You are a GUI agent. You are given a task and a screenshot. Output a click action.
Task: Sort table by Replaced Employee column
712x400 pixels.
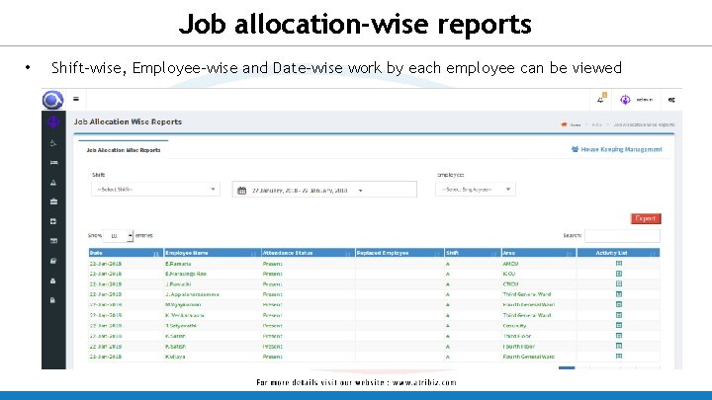tap(400, 253)
